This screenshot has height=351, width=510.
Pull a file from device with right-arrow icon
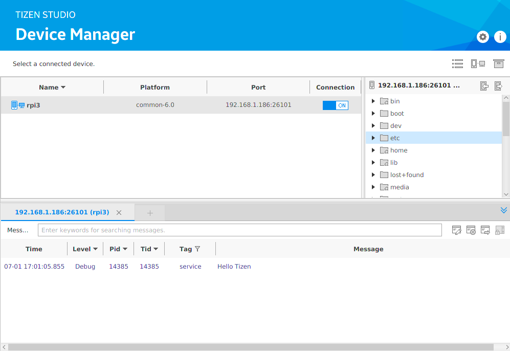click(499, 85)
